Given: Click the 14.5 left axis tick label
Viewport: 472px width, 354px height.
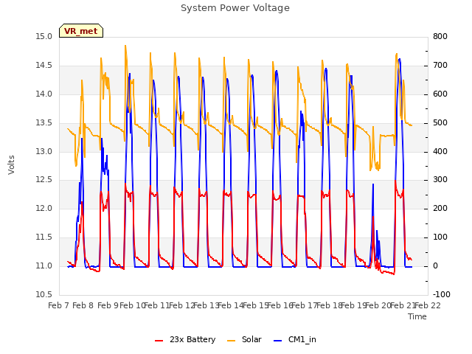Looking at the screenshot, I should (x=44, y=66).
